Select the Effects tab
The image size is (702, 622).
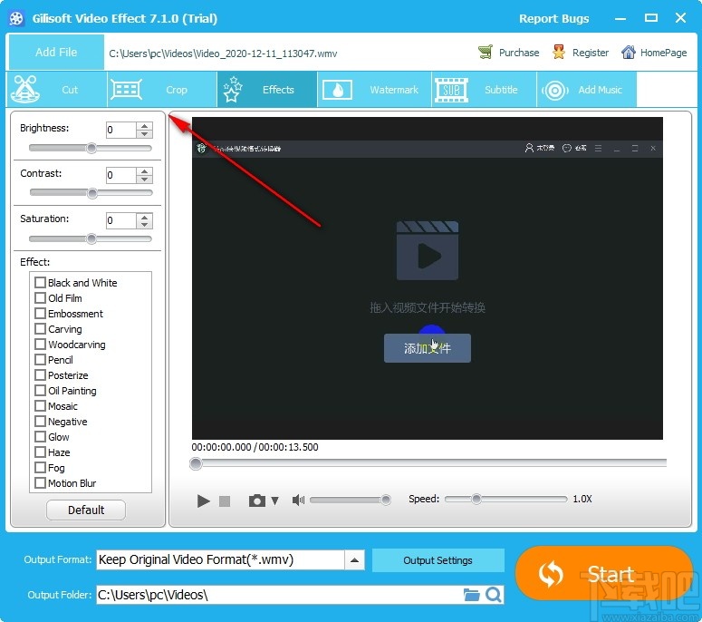point(267,90)
